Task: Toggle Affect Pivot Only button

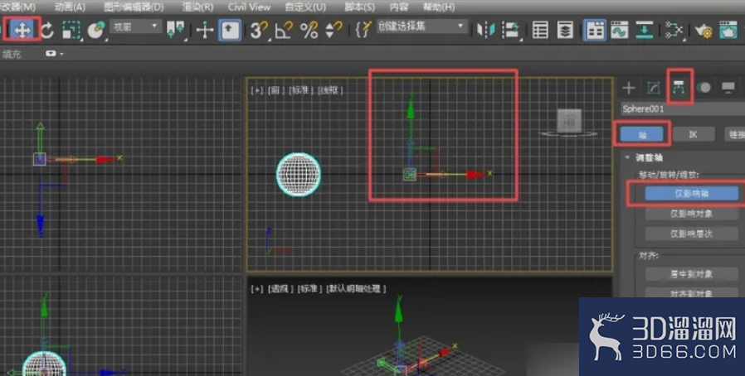Action: tap(691, 194)
